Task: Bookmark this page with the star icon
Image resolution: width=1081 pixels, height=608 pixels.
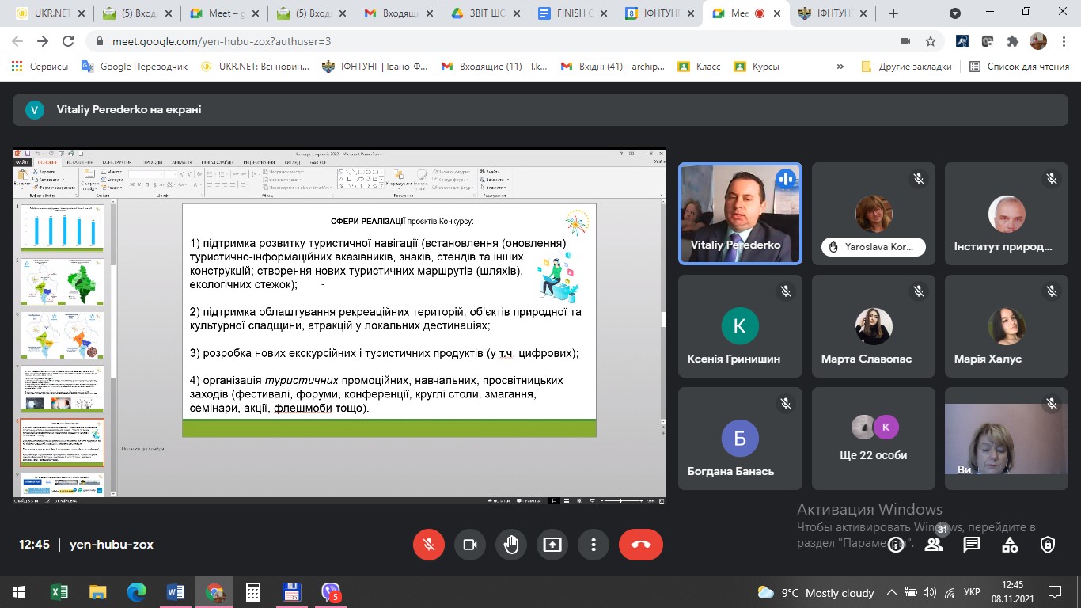Action: (x=931, y=41)
